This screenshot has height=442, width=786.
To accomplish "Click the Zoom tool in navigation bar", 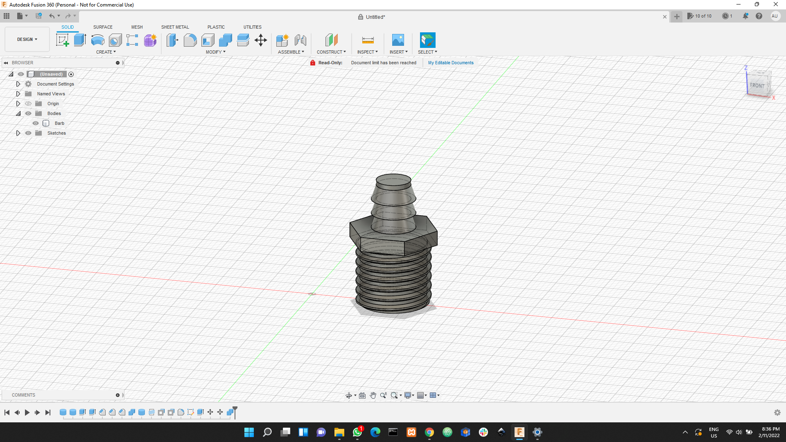I will (383, 395).
